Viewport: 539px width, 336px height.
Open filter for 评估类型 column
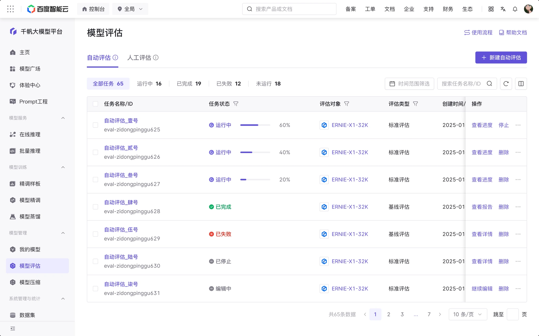(416, 104)
